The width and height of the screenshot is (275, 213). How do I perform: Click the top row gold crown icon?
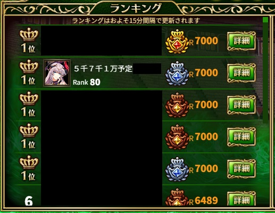[x=29, y=35]
